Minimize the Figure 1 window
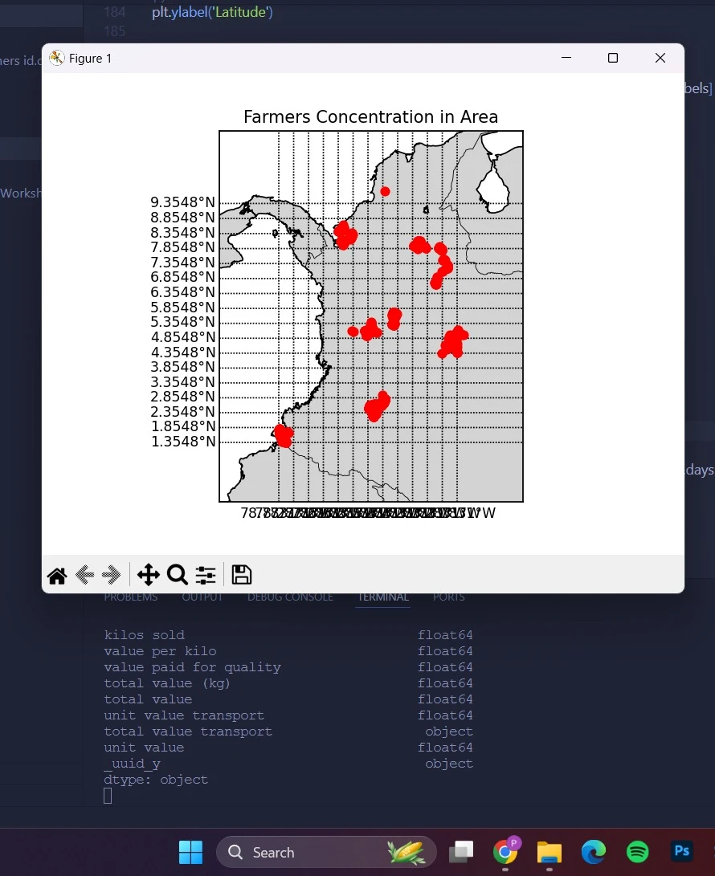 pyautogui.click(x=566, y=58)
